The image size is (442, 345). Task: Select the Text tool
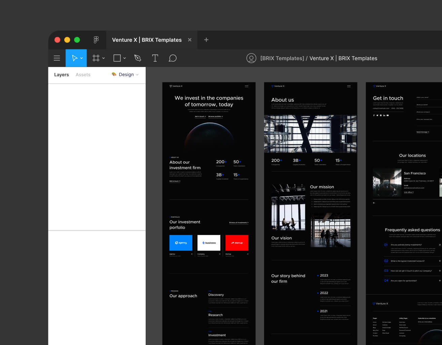(x=155, y=58)
